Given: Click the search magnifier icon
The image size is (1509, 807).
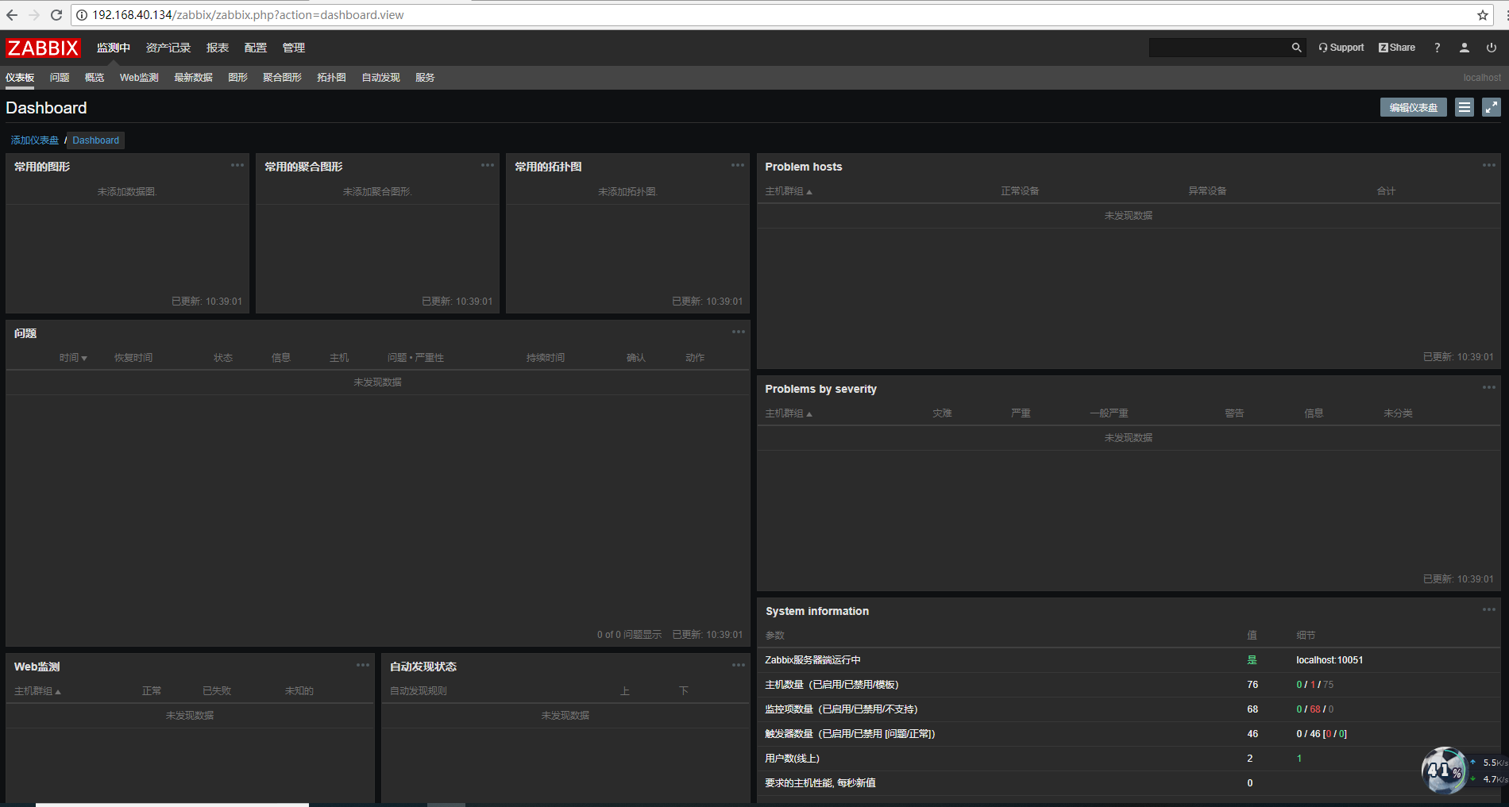Looking at the screenshot, I should tap(1296, 48).
